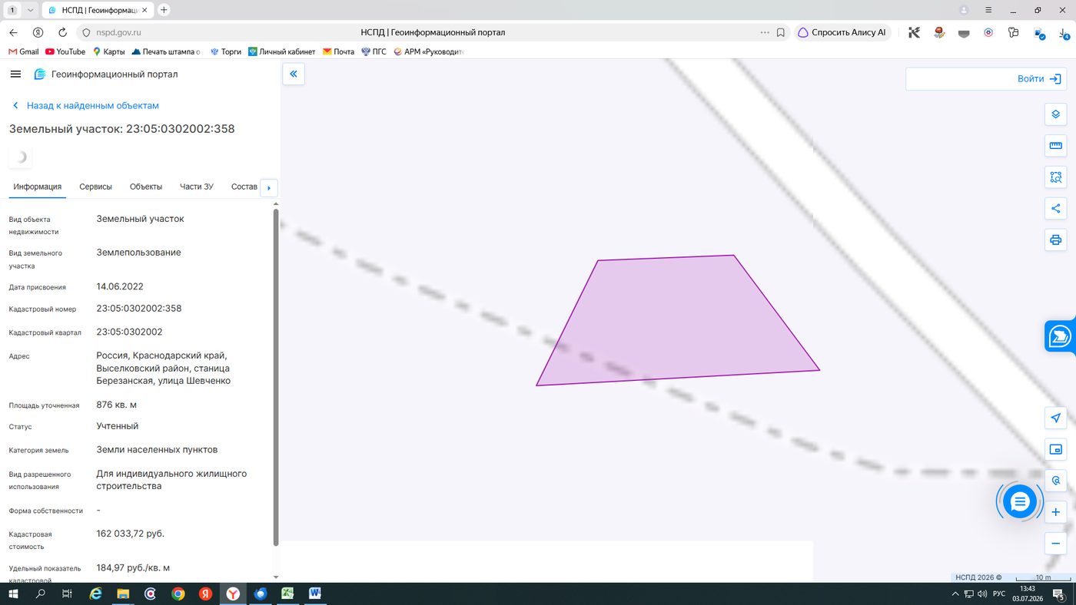Open the hamburger menu of the portal
Viewport: 1076px width, 605px height.
click(x=15, y=74)
